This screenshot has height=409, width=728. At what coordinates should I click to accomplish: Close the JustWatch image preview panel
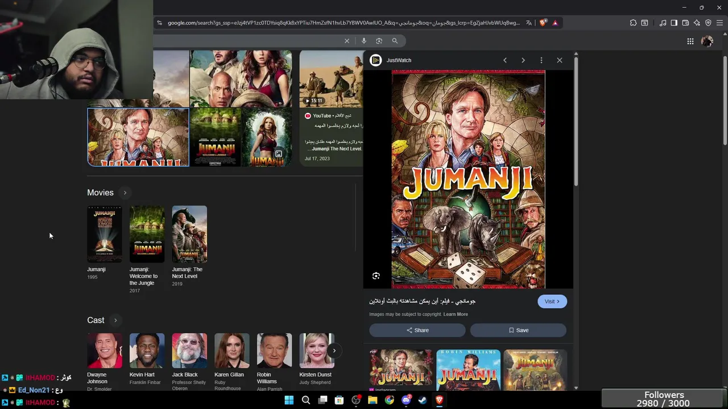click(x=560, y=60)
